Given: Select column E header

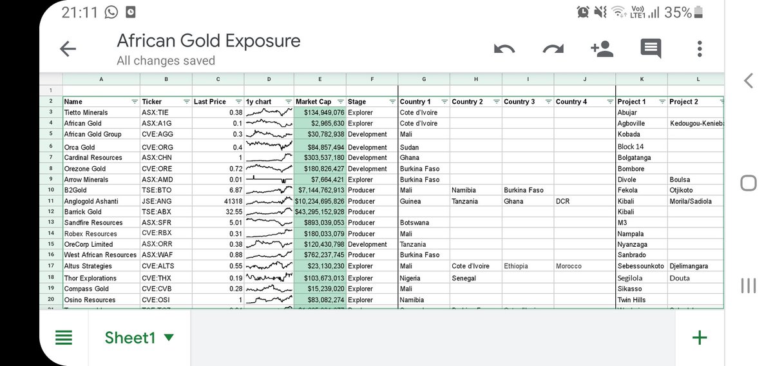Looking at the screenshot, I should 320,79.
